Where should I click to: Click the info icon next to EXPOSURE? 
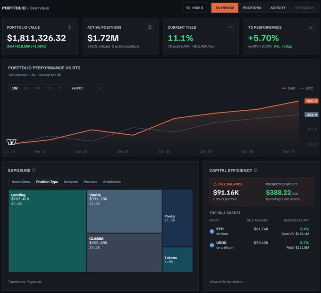[x=34, y=170]
